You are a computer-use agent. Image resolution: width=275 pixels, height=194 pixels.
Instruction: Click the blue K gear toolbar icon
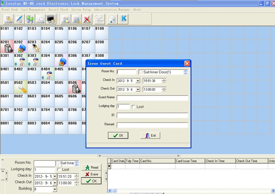coord(123,19)
